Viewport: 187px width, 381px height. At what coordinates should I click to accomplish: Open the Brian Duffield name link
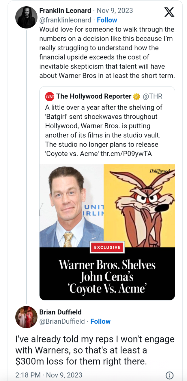60,312
